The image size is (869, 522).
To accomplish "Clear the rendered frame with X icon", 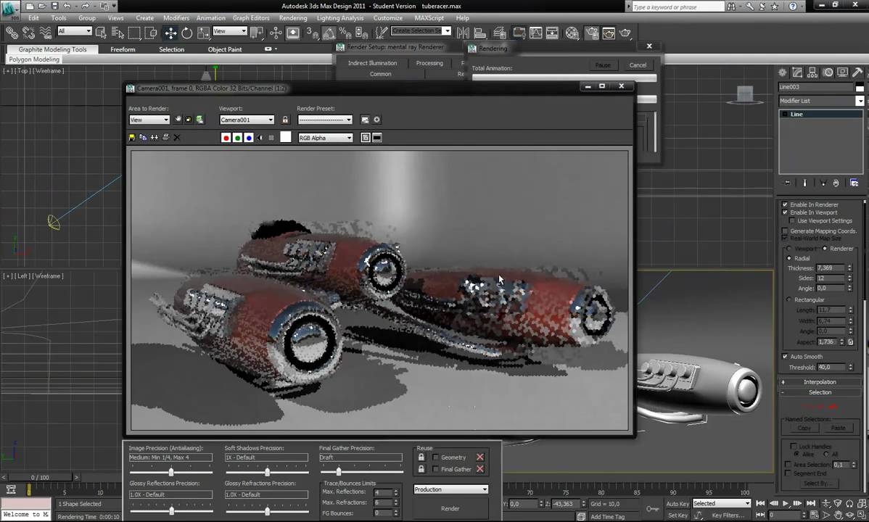I will click(177, 138).
